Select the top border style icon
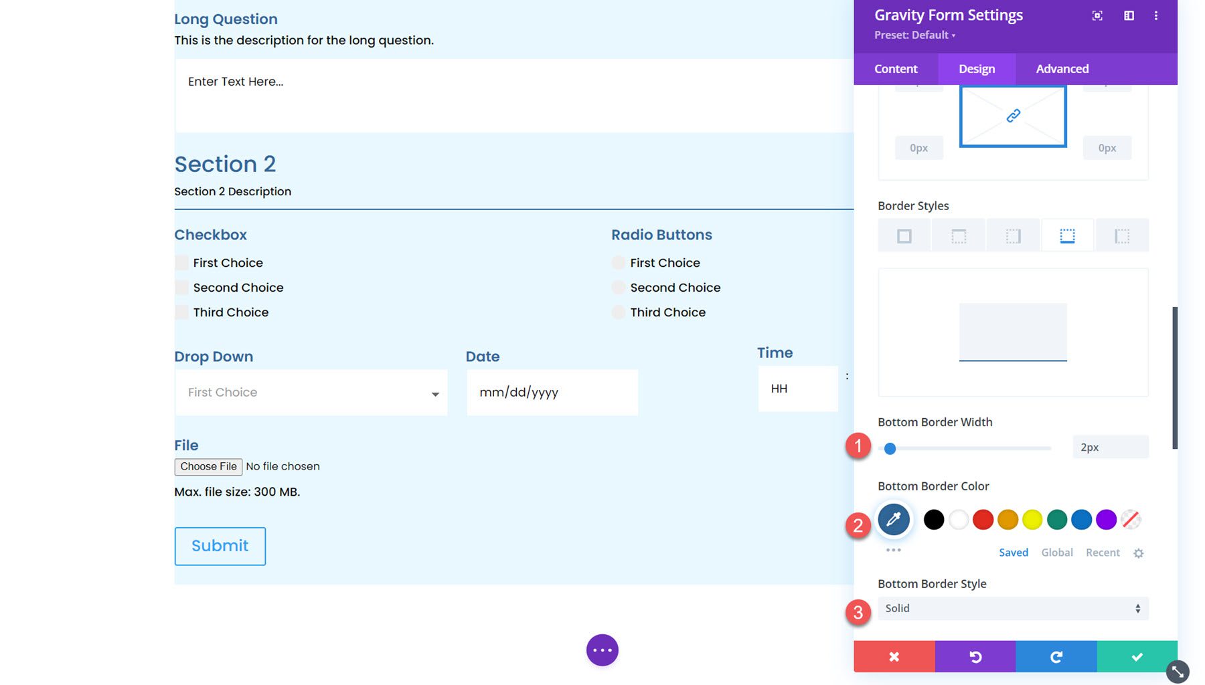The width and height of the screenshot is (1205, 685). (958, 235)
